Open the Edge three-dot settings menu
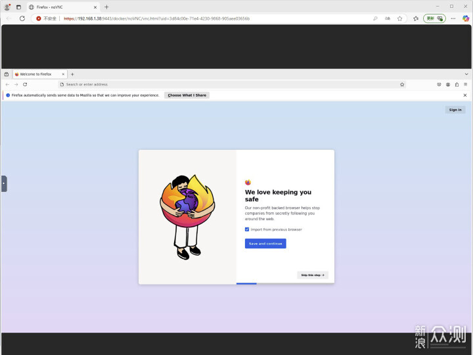The image size is (473, 355). [453, 18]
